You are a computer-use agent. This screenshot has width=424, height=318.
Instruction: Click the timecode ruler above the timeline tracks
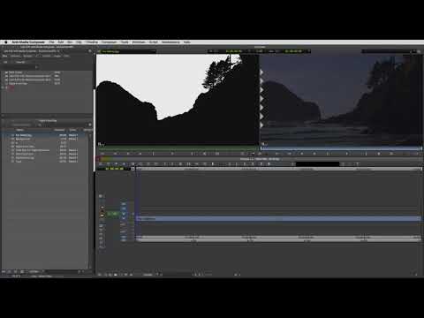(x=278, y=169)
